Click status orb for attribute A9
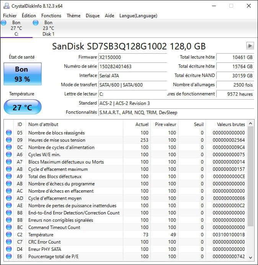The height and width of the screenshot is (265, 258). point(9,176)
